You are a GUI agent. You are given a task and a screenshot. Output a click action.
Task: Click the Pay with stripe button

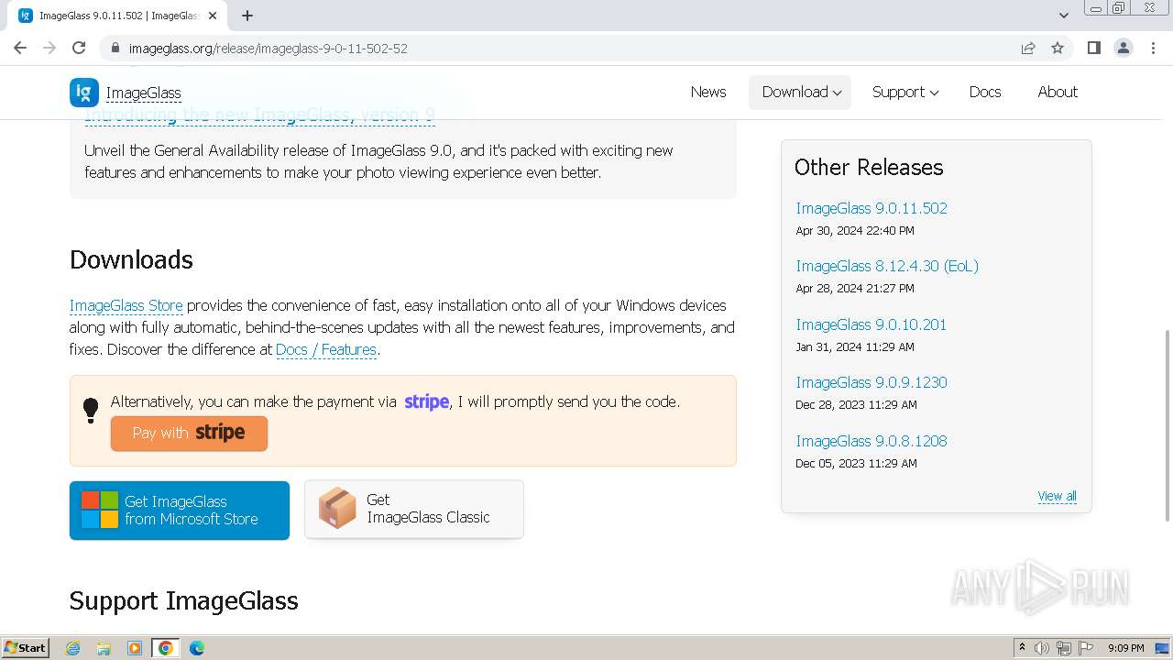click(x=189, y=434)
